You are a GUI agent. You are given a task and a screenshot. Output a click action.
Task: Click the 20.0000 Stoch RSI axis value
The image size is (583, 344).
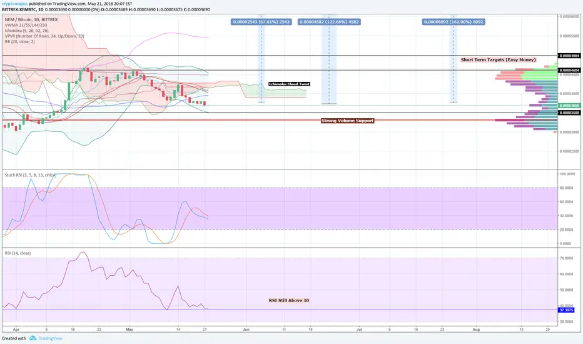point(567,230)
